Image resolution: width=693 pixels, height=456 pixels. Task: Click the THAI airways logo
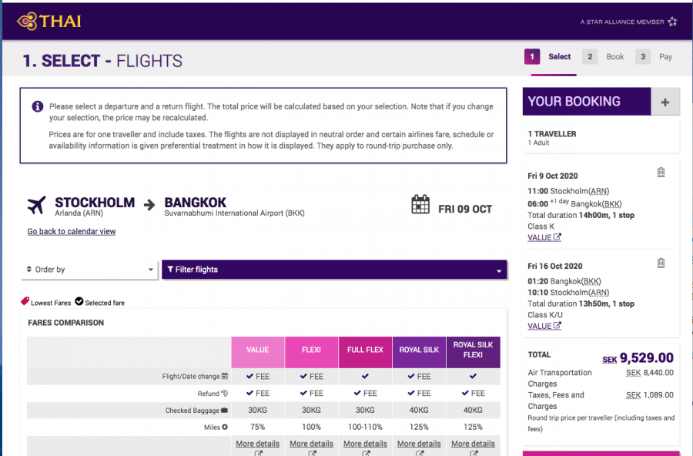(x=49, y=21)
